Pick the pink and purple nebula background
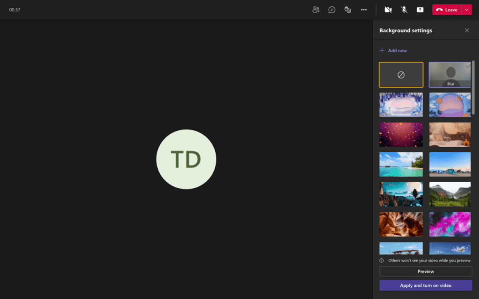Screen dimensions: 479x299 click(450, 224)
